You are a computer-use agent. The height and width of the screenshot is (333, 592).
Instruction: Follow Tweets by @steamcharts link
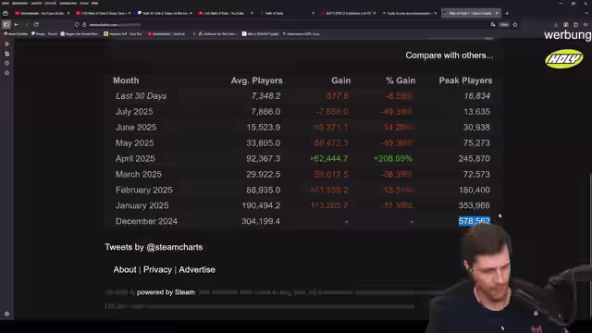(154, 247)
